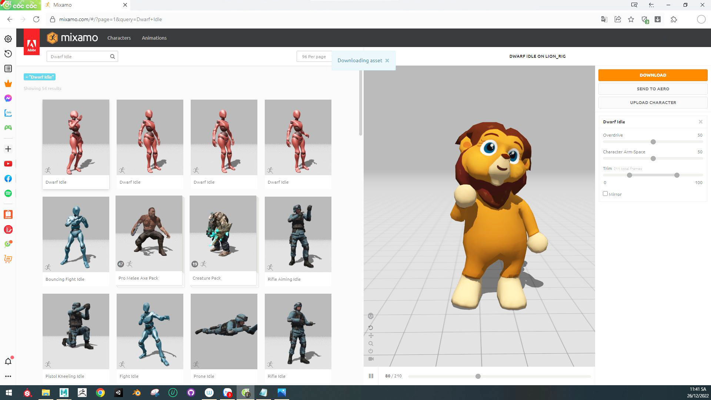Viewport: 711px width, 400px height.
Task: Open the sidebar three-dots more menu
Action: point(8,376)
